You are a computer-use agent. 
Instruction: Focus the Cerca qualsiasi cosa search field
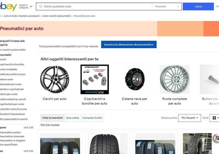pos(94,6)
